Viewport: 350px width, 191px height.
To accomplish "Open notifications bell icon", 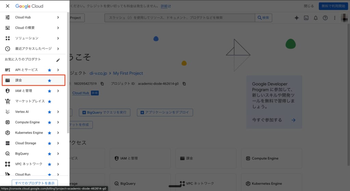I will [x=315, y=18].
